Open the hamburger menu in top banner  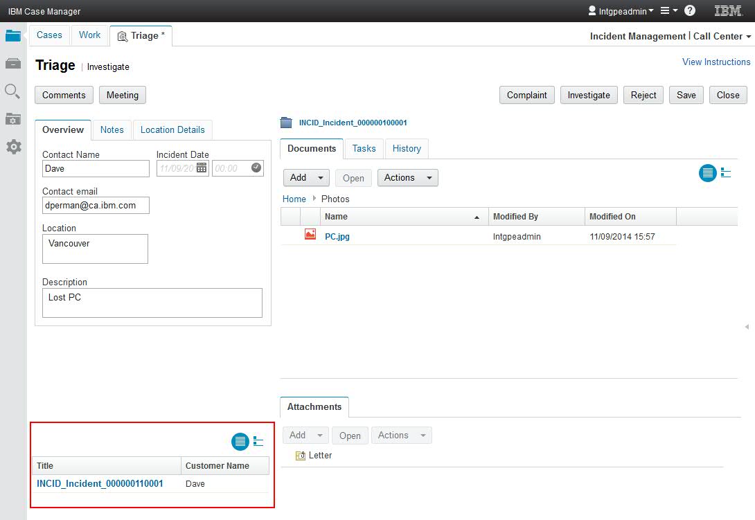click(669, 10)
